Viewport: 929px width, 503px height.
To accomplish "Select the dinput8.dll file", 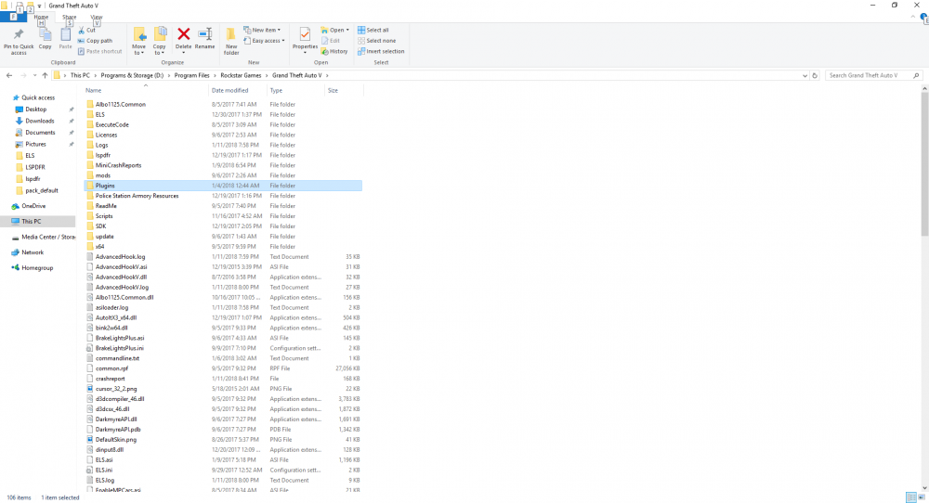I will (x=110, y=450).
